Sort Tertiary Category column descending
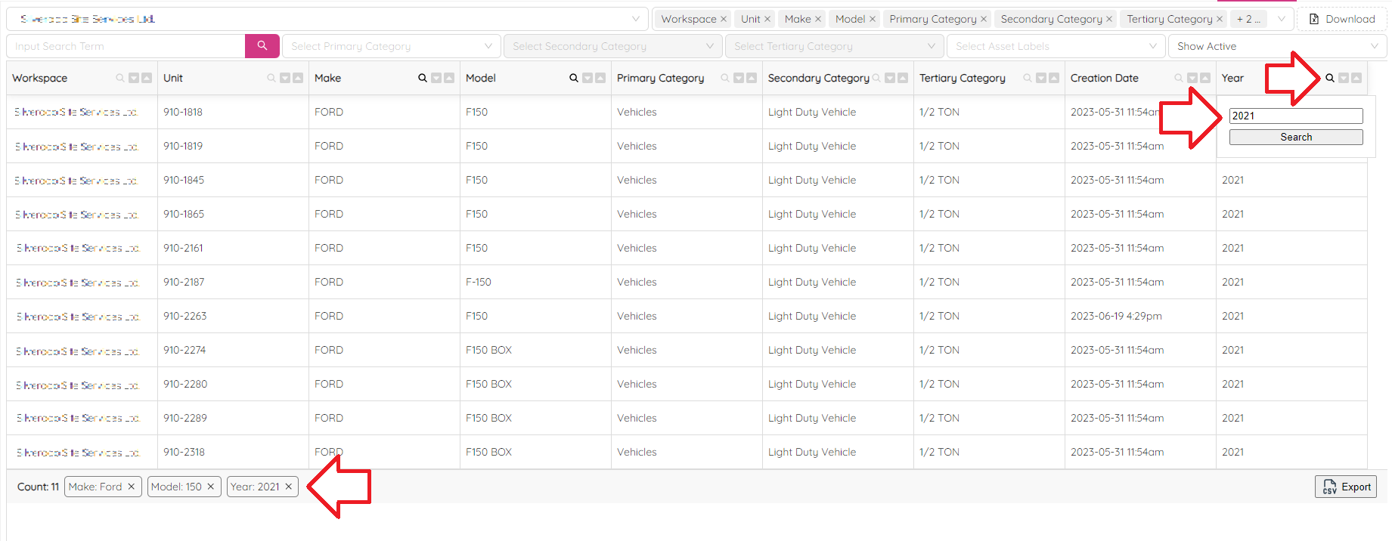 (1041, 78)
